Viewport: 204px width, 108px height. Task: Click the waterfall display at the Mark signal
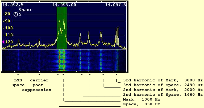(64, 60)
